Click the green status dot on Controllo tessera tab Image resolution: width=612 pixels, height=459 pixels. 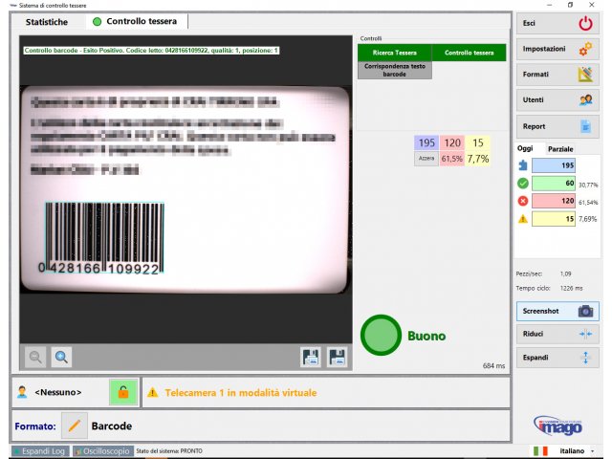[98, 21]
